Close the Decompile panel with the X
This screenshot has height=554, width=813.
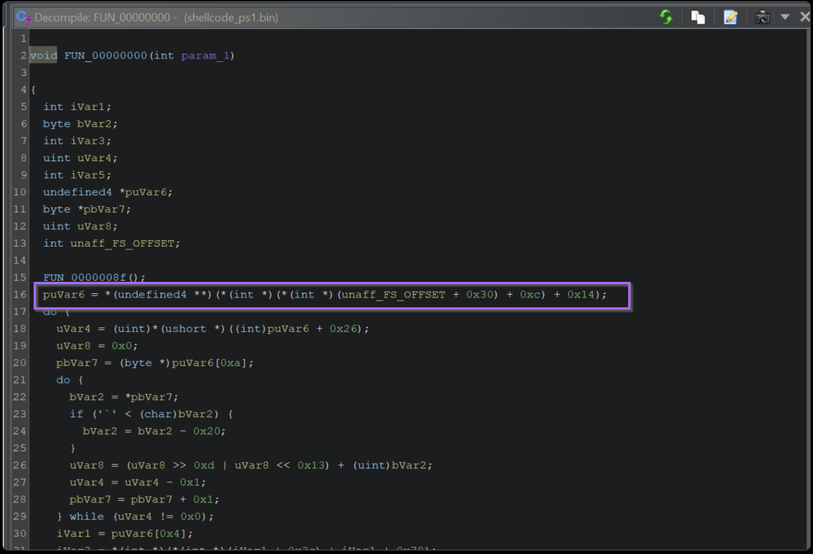805,17
